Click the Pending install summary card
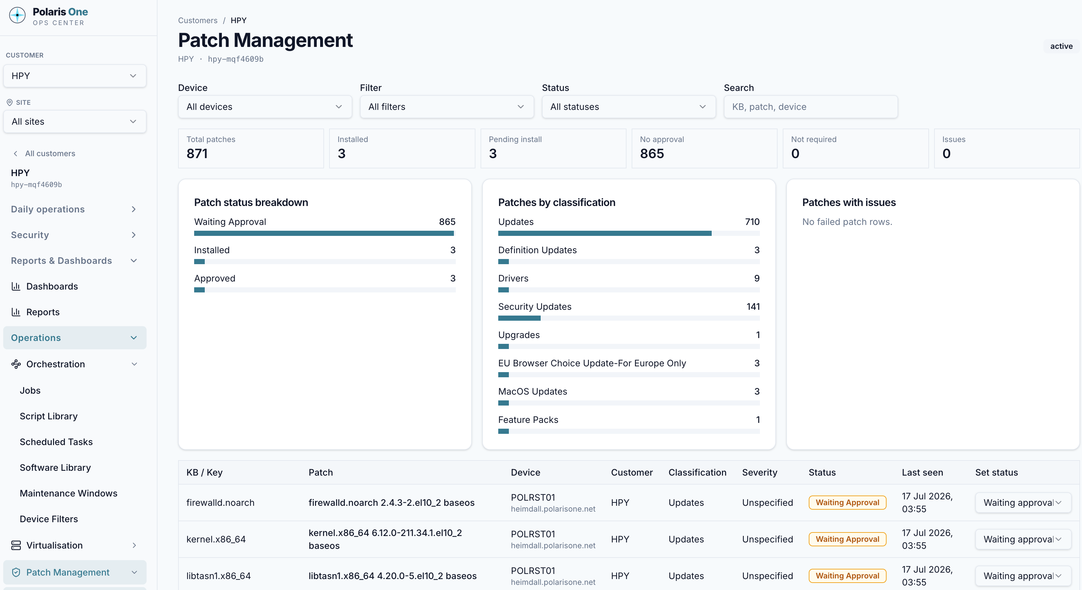This screenshot has height=590, width=1082. 553,148
